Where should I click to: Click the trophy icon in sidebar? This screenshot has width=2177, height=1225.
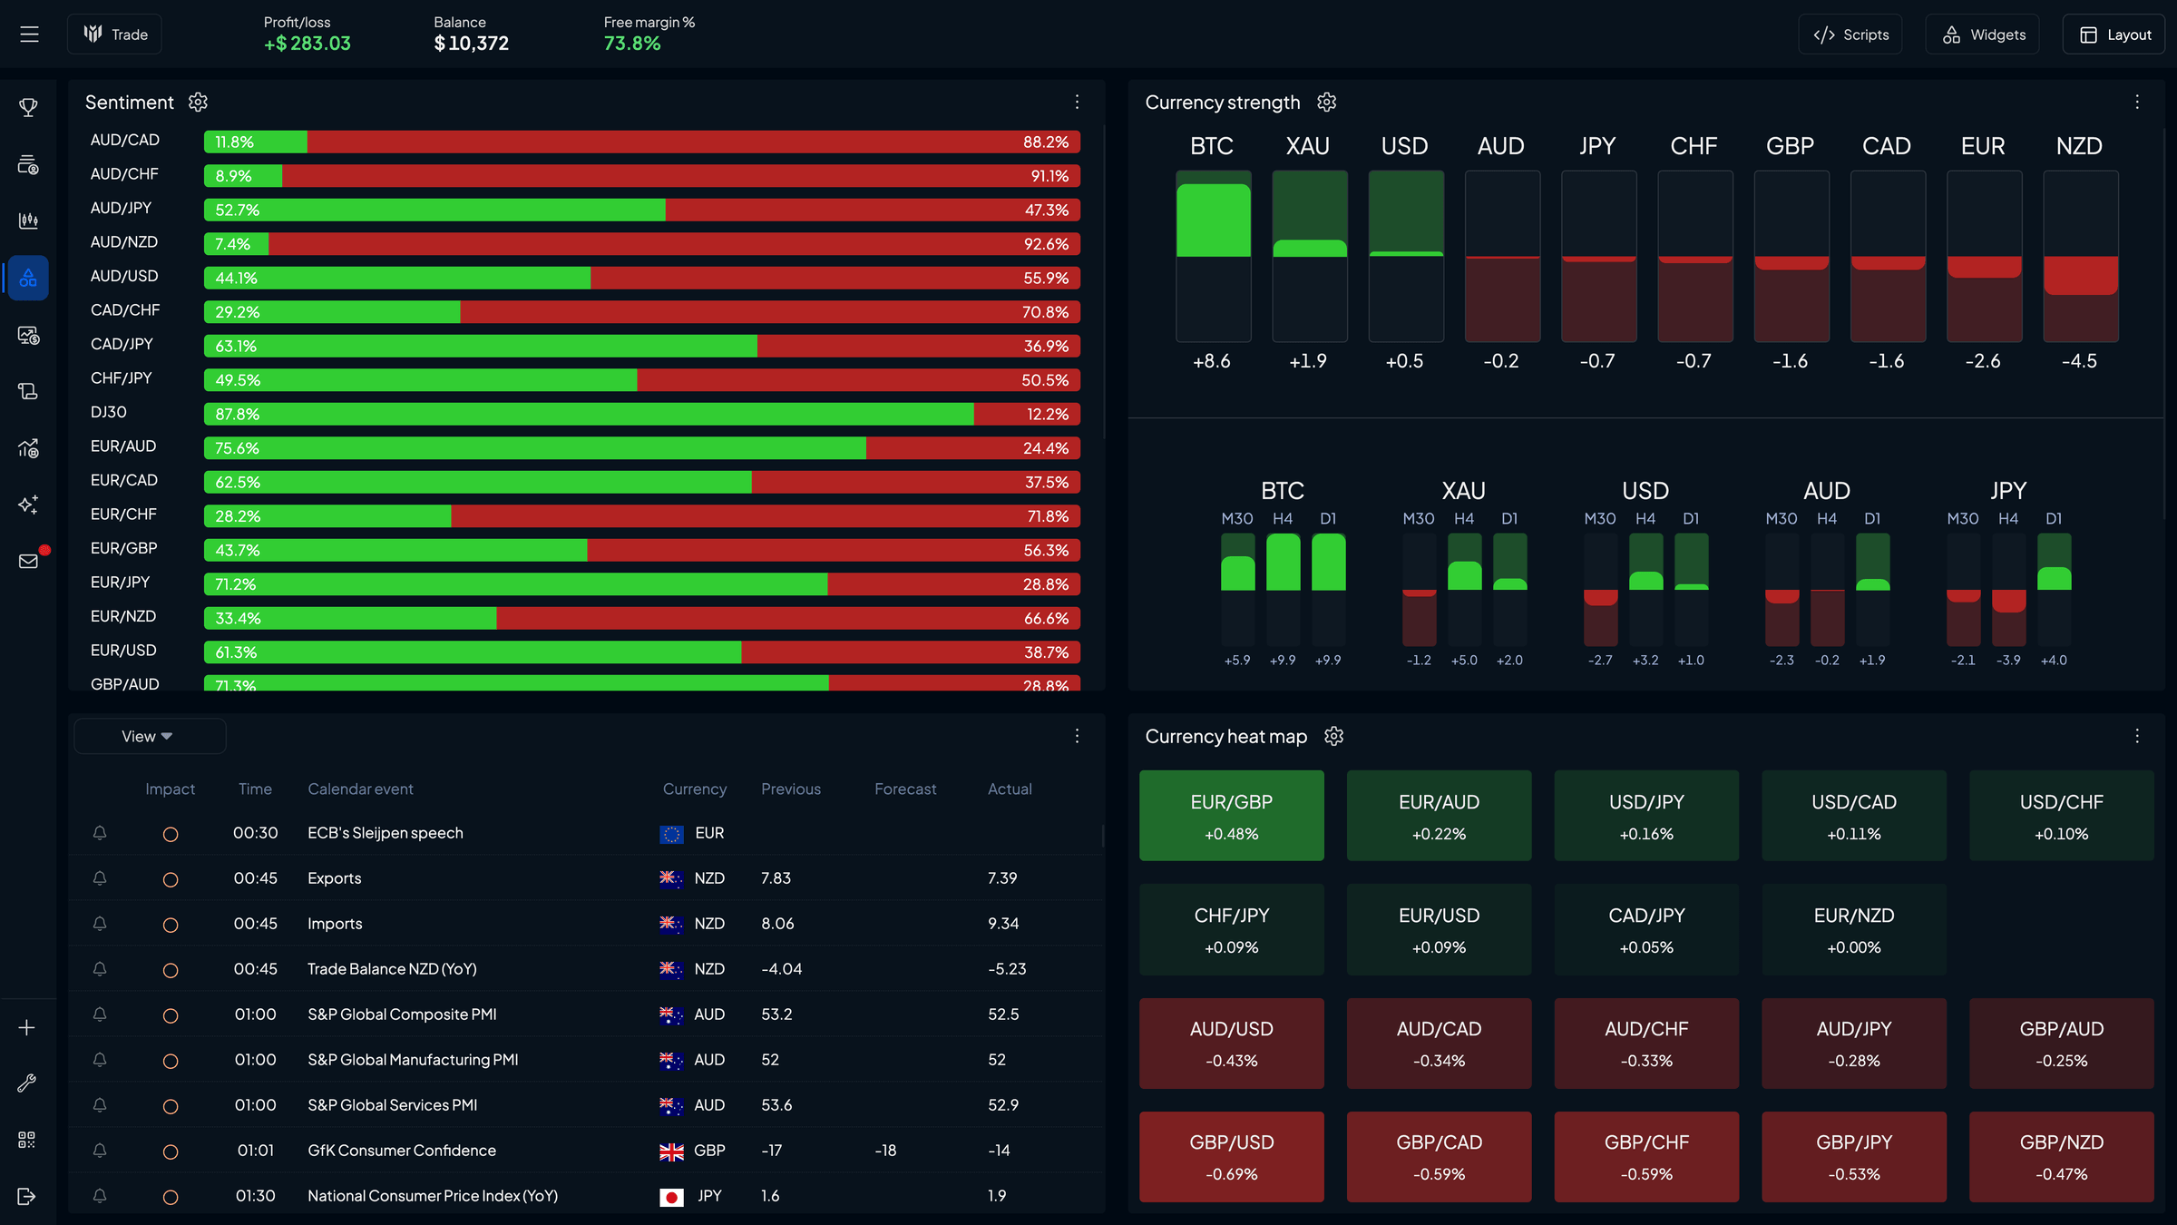(28, 108)
